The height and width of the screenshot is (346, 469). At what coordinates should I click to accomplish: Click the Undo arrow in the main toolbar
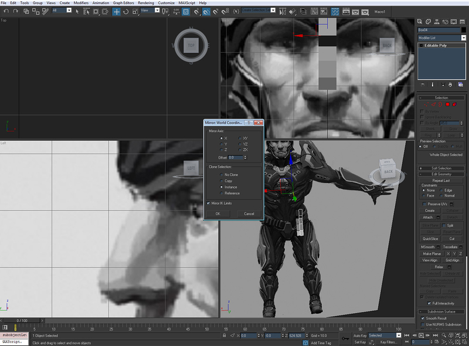click(x=6, y=11)
